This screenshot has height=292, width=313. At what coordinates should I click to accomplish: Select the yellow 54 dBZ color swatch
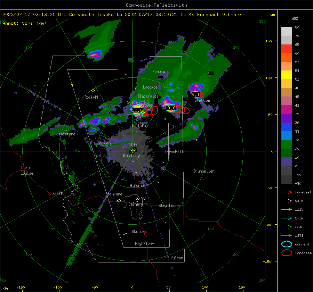pyautogui.click(x=287, y=75)
